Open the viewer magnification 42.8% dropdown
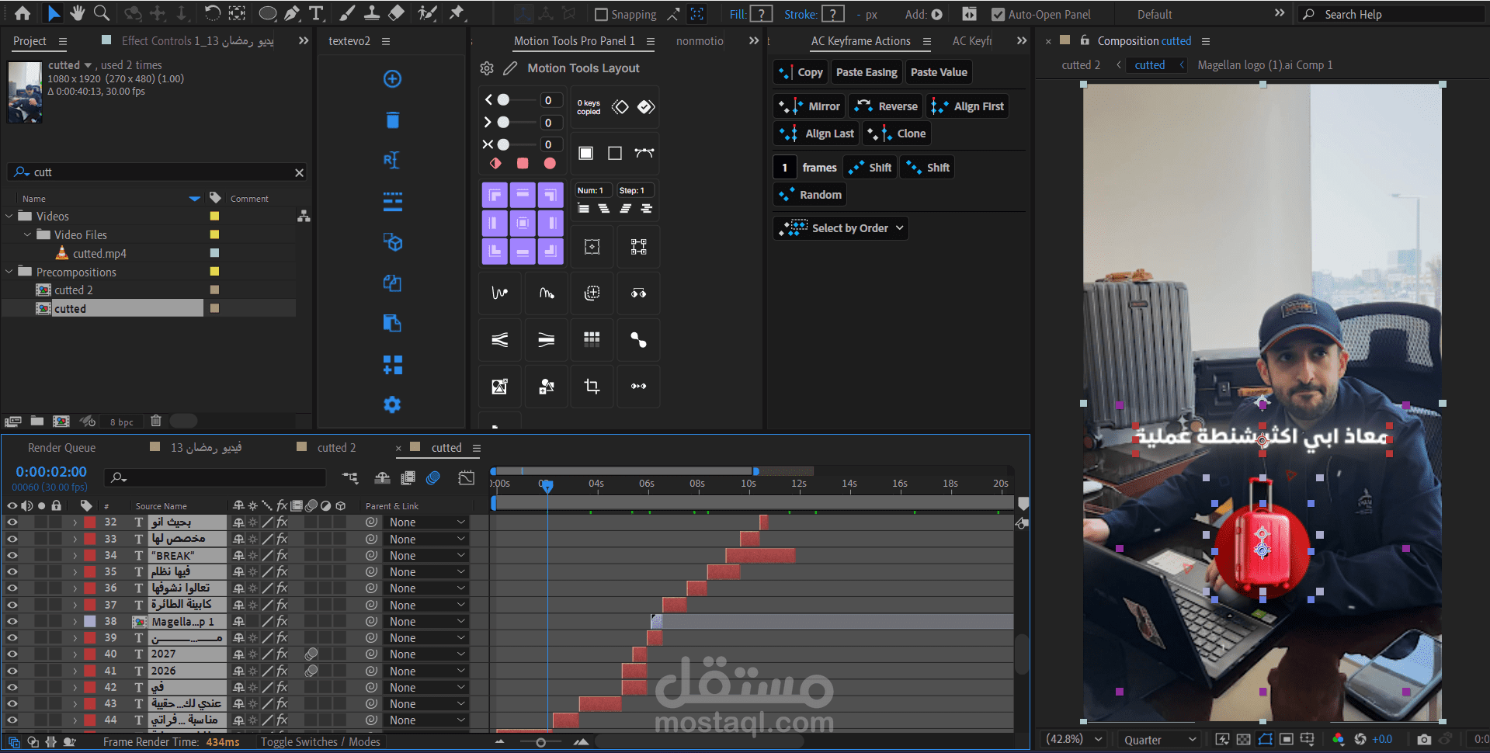This screenshot has width=1490, height=753. click(x=1074, y=739)
